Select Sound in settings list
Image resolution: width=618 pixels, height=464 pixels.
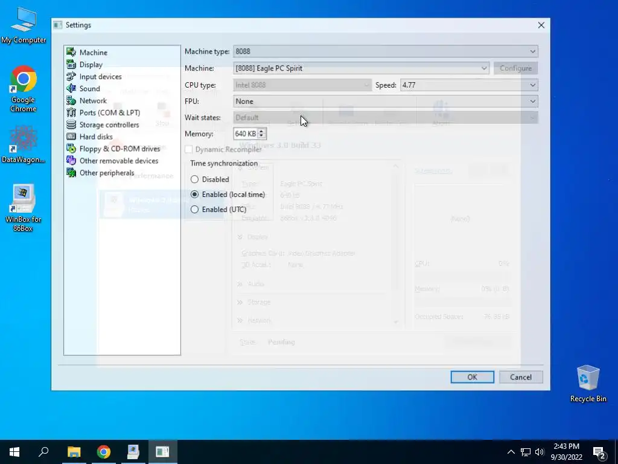[90, 88]
